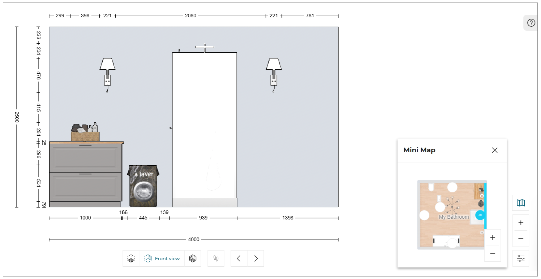541x279 pixels.
Task: Click the 139 dimension label
Action: pos(164,212)
